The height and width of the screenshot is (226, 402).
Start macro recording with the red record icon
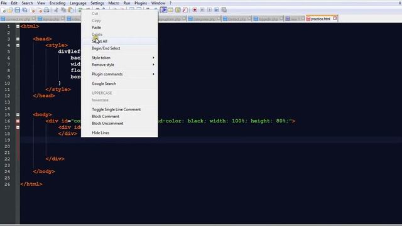[x=195, y=10]
